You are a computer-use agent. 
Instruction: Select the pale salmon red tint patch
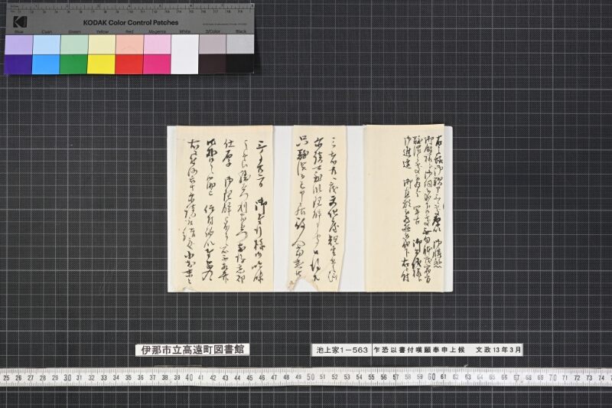pos(129,44)
